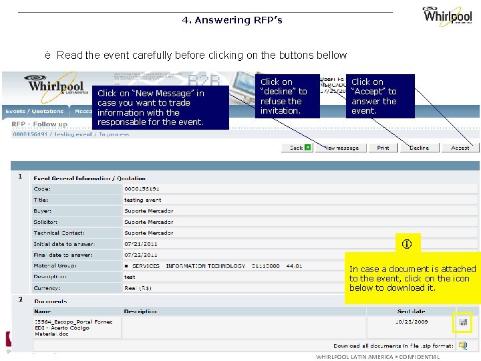Click Initial date value 07/21/2011
This screenshot has width=481, height=361.
pyautogui.click(x=141, y=244)
